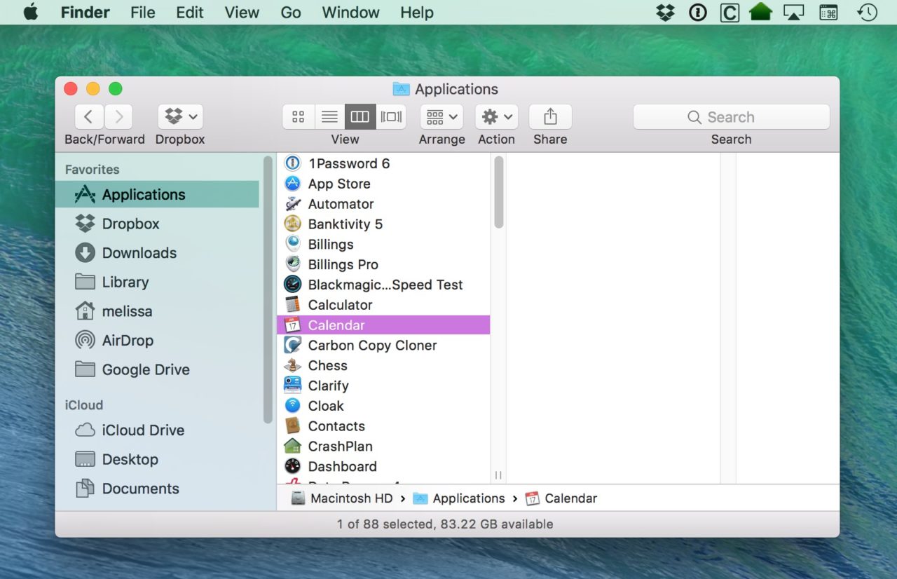This screenshot has height=579, width=897.
Task: Click the Billings Pro app icon
Action: (x=292, y=264)
